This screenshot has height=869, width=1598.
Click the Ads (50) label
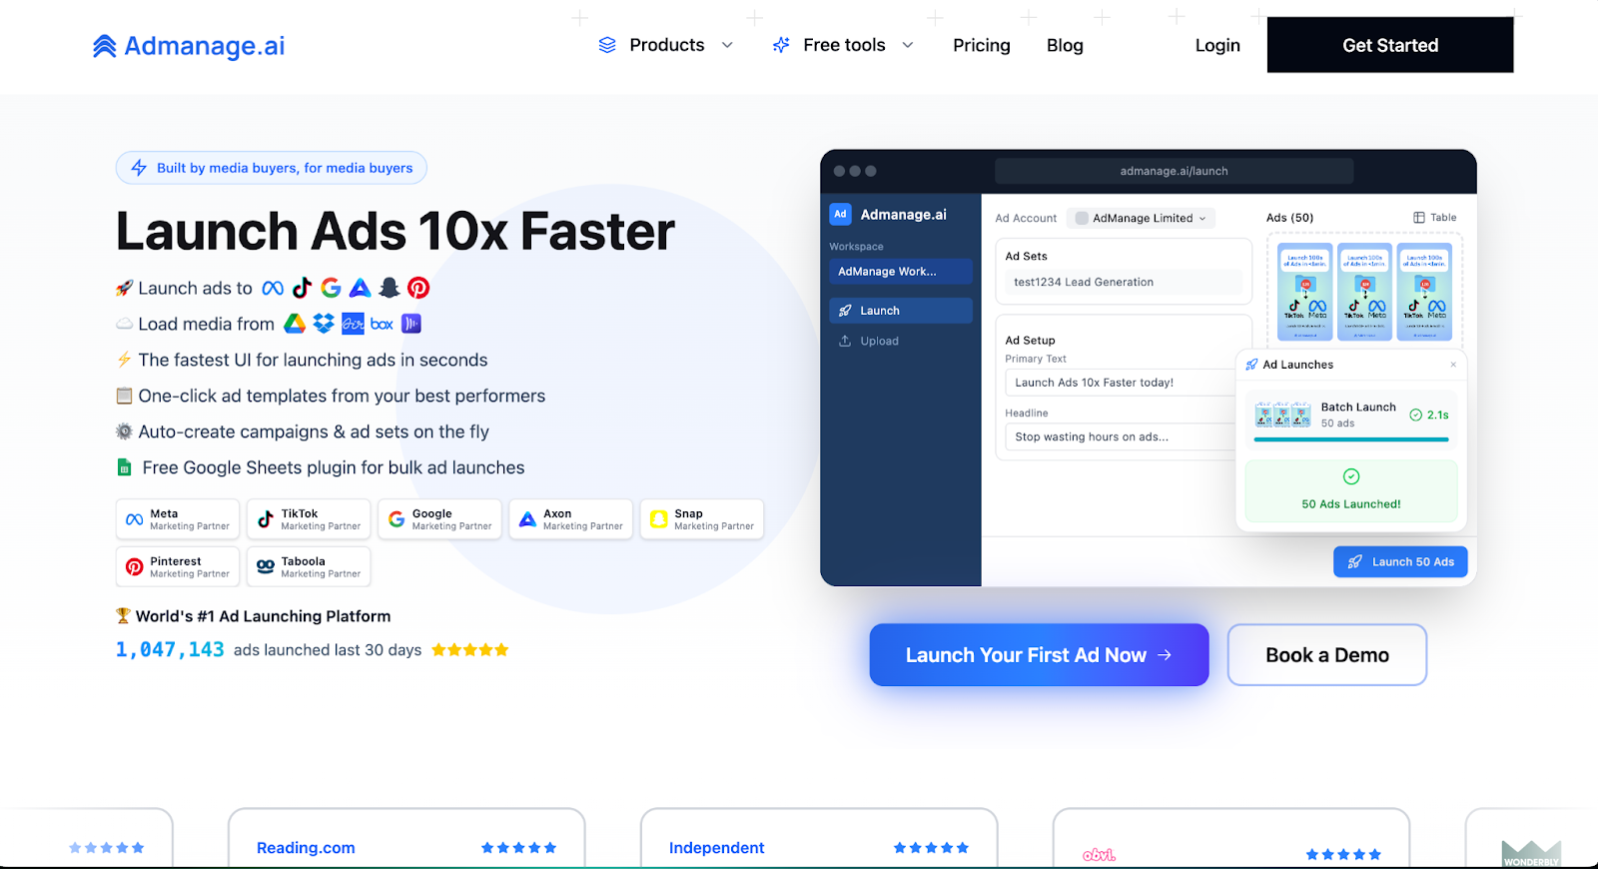[x=1289, y=218]
